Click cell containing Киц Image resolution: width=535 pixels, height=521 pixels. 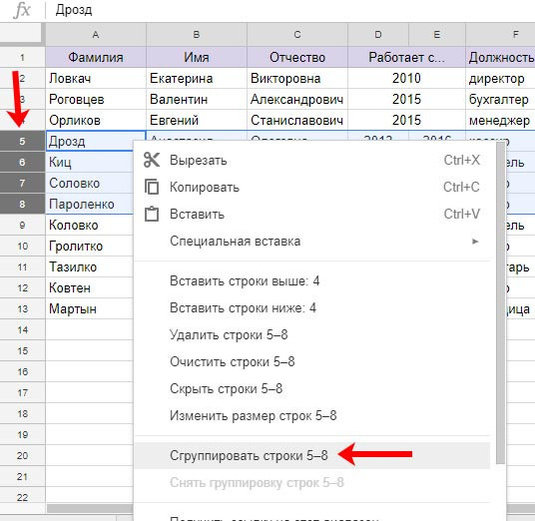(x=90, y=162)
